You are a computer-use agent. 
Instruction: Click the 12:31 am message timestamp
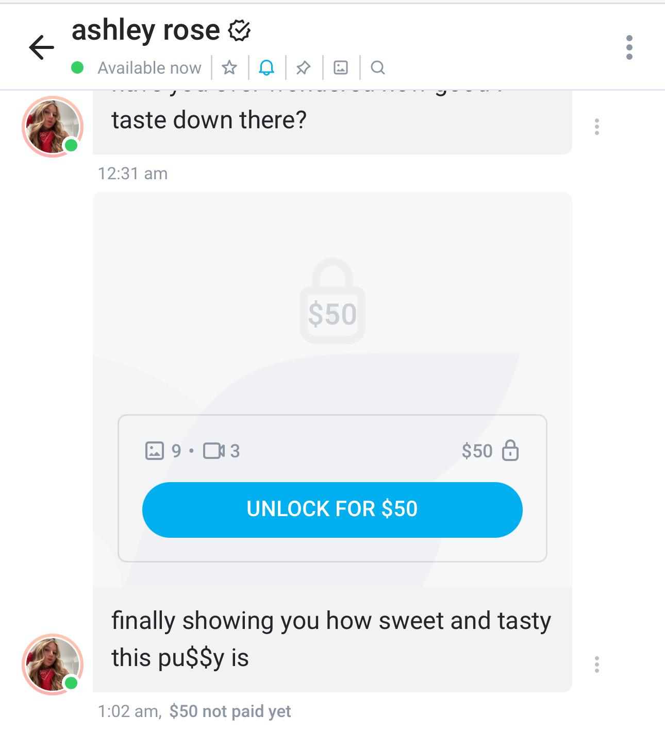point(134,173)
